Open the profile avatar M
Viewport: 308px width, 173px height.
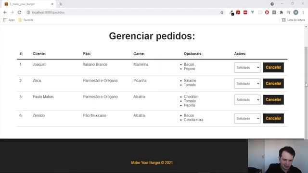tap(295, 12)
